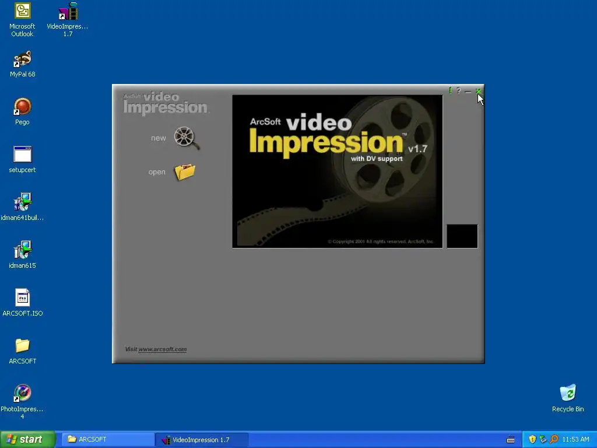
Task: Click the film reel icon for new project
Action: click(187, 138)
